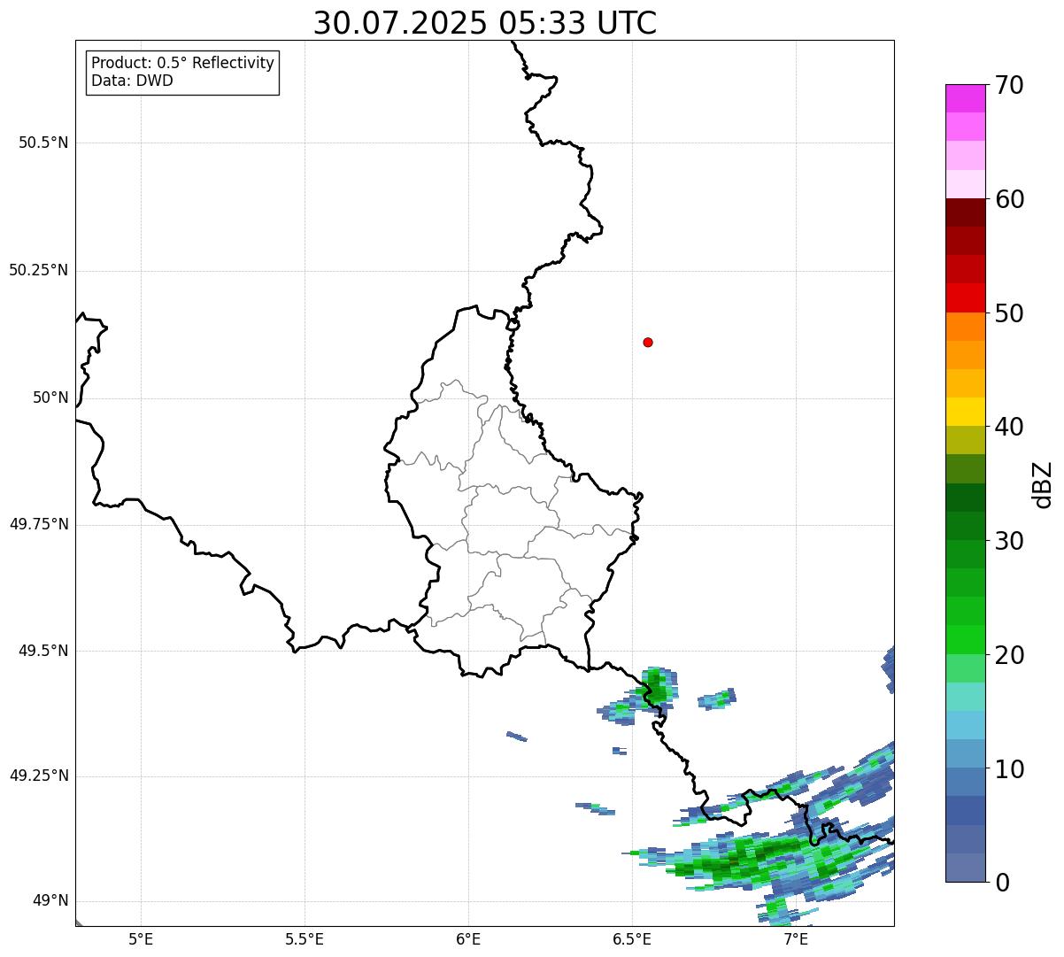Click the colorbar 10 tick label
Viewport: 1064px width, 957px height.
[1009, 768]
